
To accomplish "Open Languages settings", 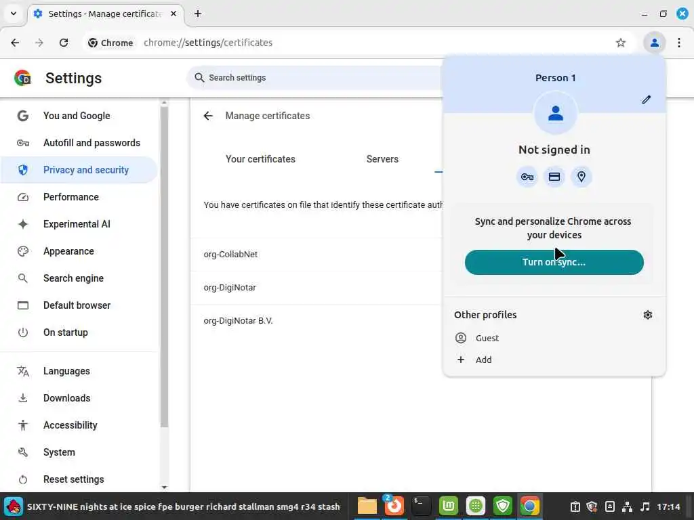I will (79, 371).
